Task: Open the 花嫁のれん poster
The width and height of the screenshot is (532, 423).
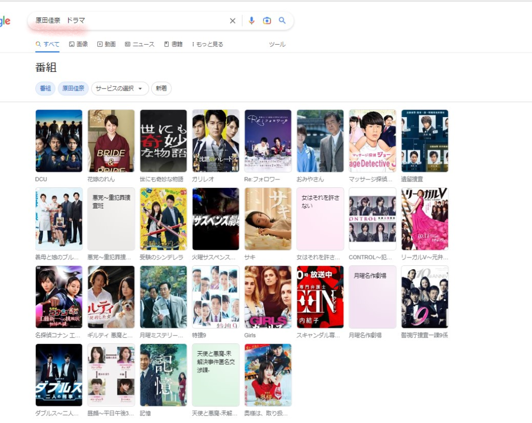Action: tap(111, 140)
